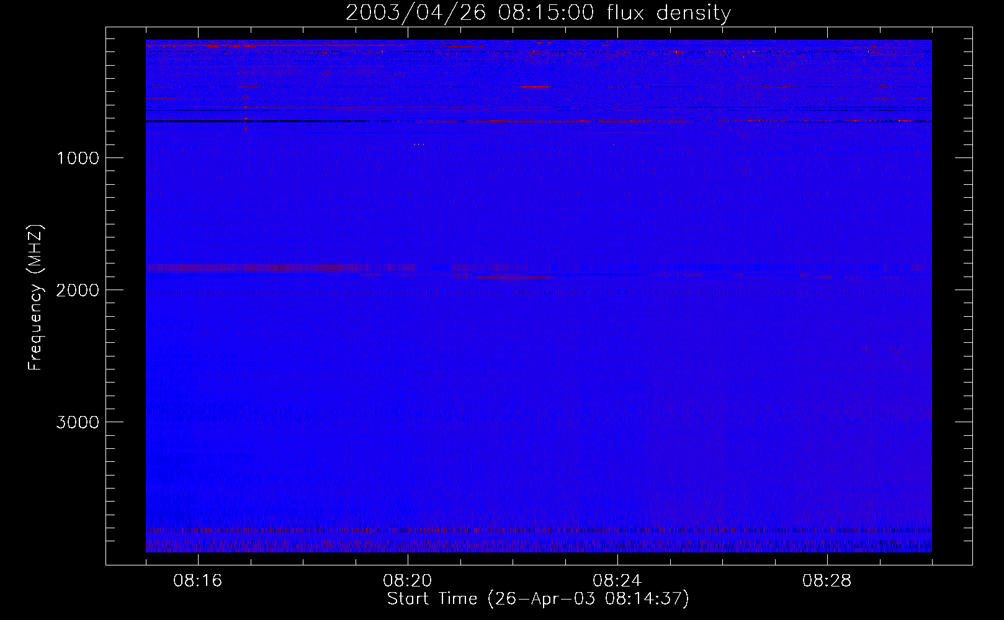Click the 'Start Time (26-Apr-03 08:14:37)' label
1004x620 pixels.
coord(538,599)
